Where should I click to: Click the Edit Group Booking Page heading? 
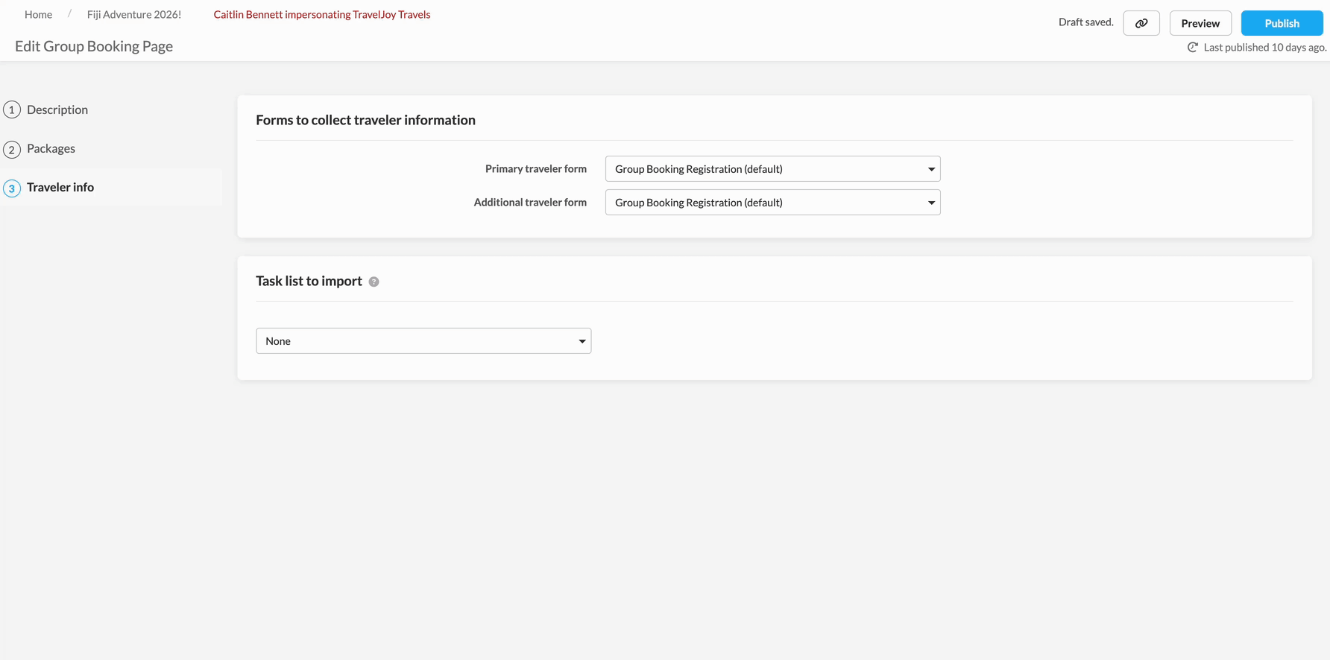coord(94,46)
